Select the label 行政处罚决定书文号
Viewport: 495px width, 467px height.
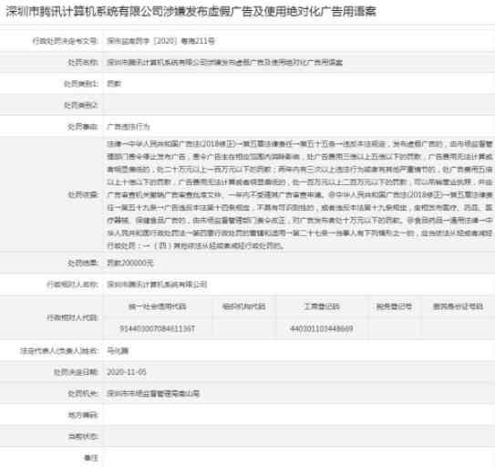pyautogui.click(x=66, y=41)
